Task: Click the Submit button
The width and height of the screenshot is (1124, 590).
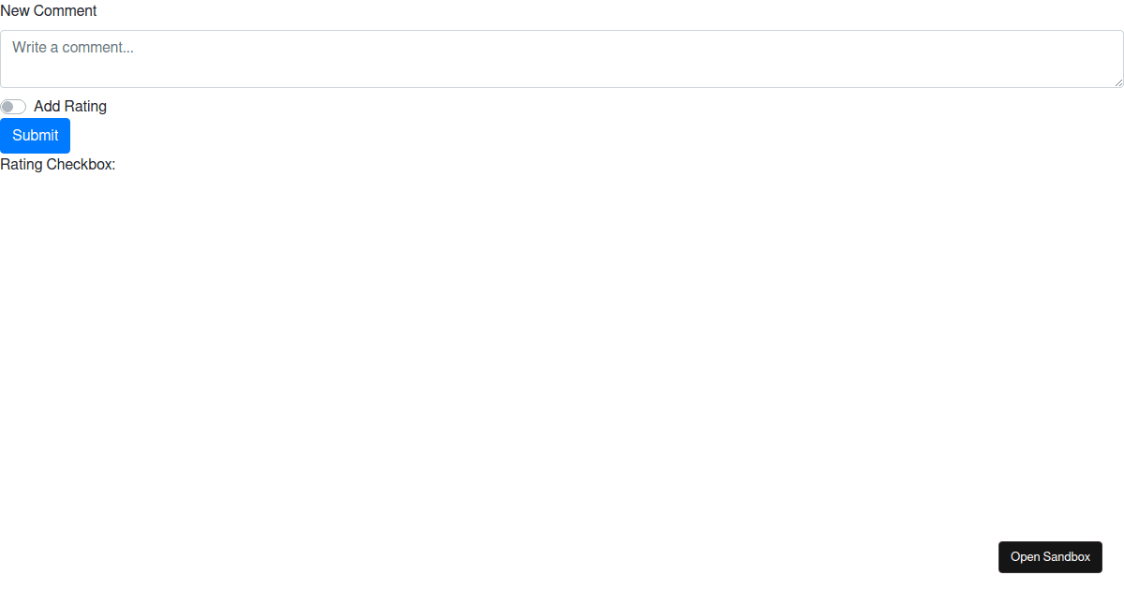Action: pos(35,136)
